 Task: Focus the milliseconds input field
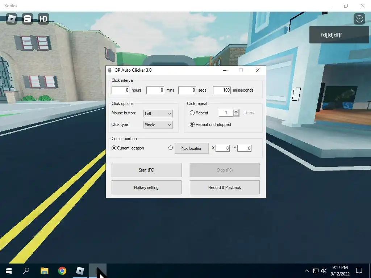coord(222,90)
